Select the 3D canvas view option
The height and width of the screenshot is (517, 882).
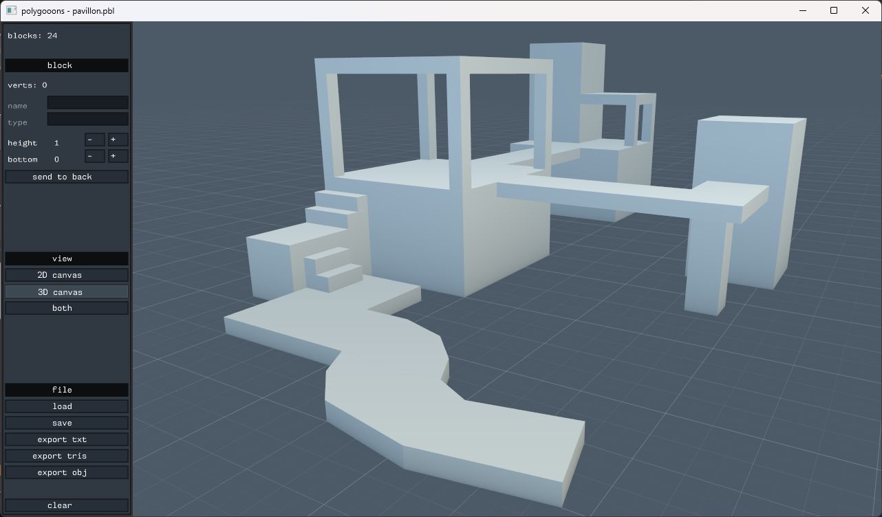point(67,291)
